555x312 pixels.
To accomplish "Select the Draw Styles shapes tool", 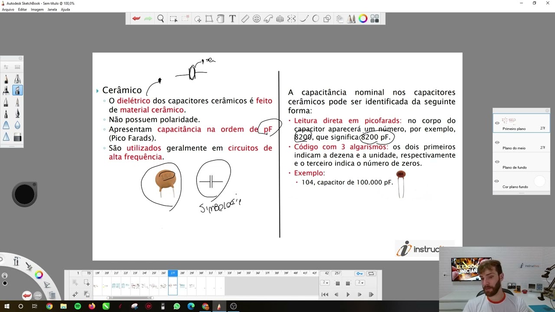I will (x=327, y=19).
